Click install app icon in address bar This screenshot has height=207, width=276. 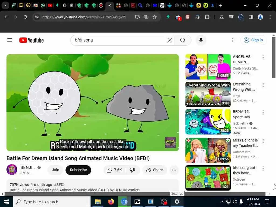coord(137,17)
